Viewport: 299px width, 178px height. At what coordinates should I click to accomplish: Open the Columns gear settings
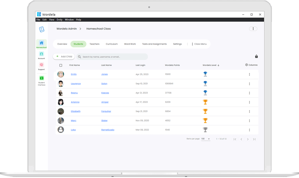coord(251,65)
